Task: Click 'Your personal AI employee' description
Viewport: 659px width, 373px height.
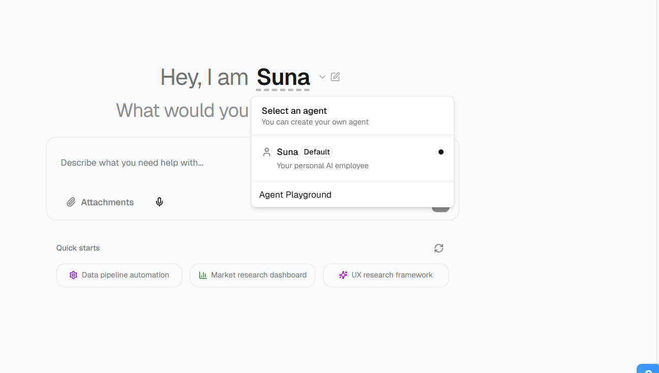Action: (323, 166)
